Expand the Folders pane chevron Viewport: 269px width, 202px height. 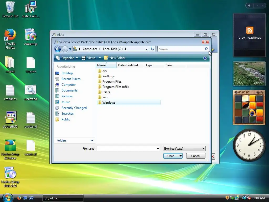tap(92, 140)
